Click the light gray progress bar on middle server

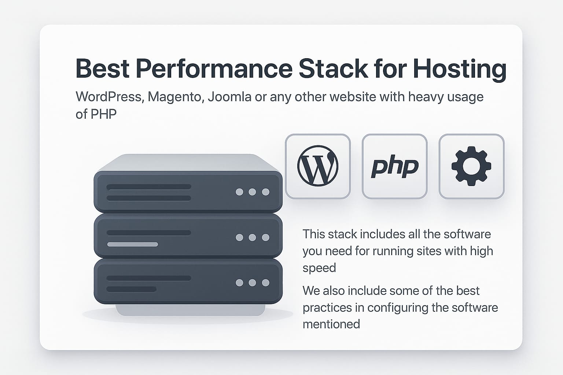132,245
